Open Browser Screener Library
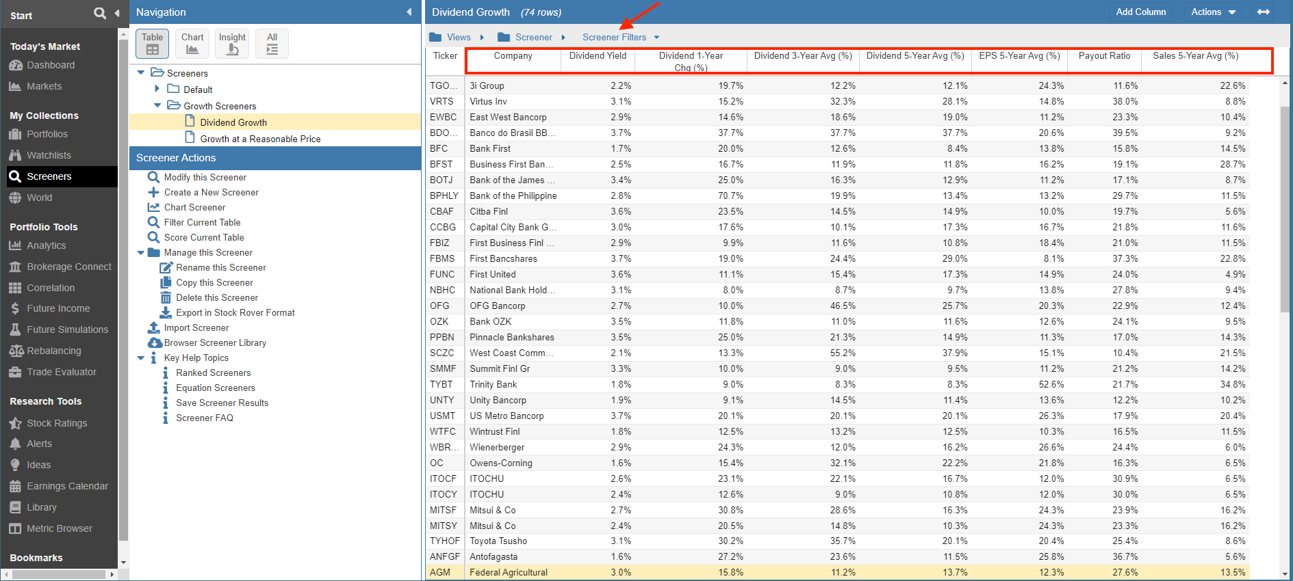This screenshot has width=1293, height=581. [215, 342]
